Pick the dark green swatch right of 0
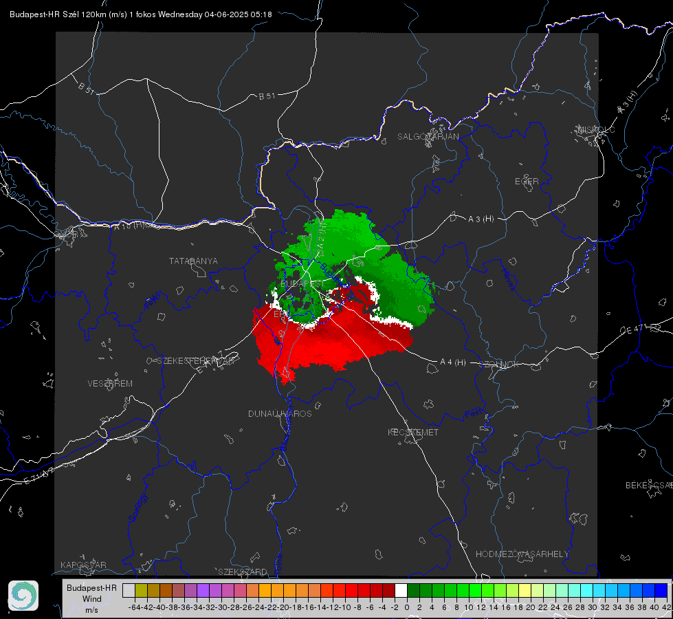The height and width of the screenshot is (619, 673). coord(413,591)
